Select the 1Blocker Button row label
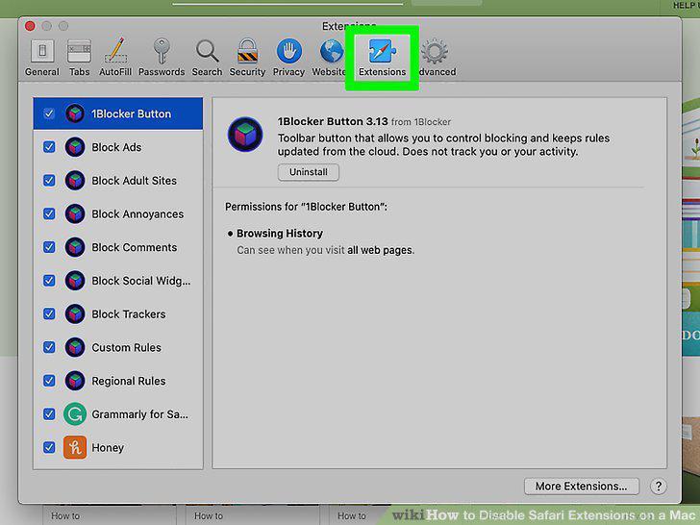 click(x=131, y=113)
